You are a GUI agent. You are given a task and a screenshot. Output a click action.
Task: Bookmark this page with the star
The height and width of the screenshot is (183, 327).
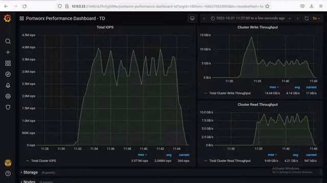coord(267,6)
